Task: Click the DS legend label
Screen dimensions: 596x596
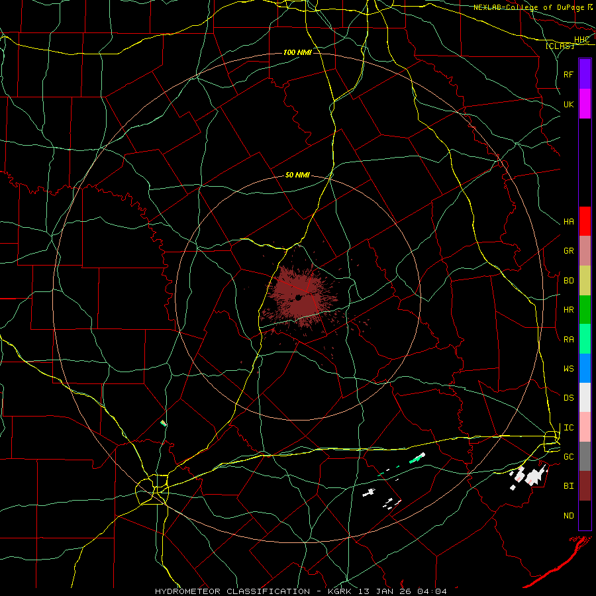Action: 568,397
